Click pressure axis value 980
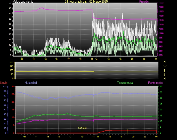 (161, 51)
